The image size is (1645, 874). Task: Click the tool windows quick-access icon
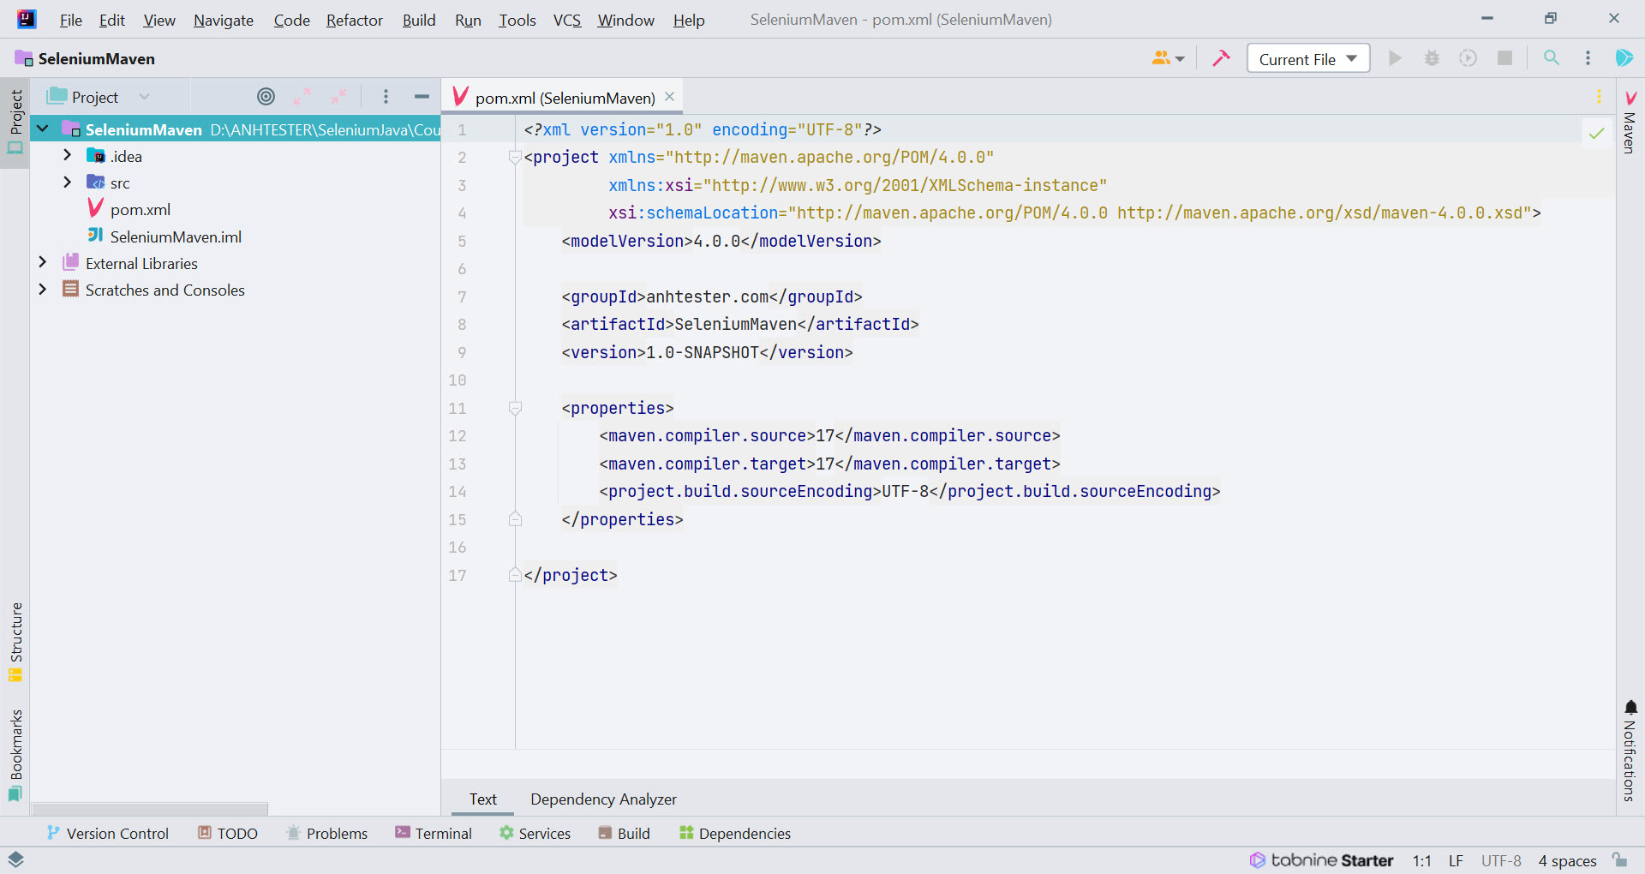[x=15, y=859]
